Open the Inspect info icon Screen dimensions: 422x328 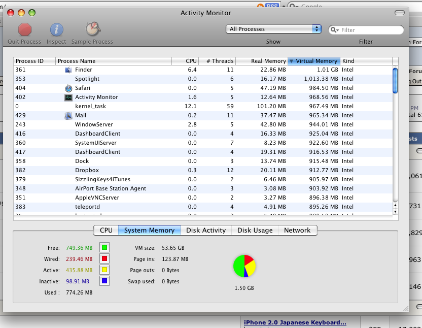[56, 29]
